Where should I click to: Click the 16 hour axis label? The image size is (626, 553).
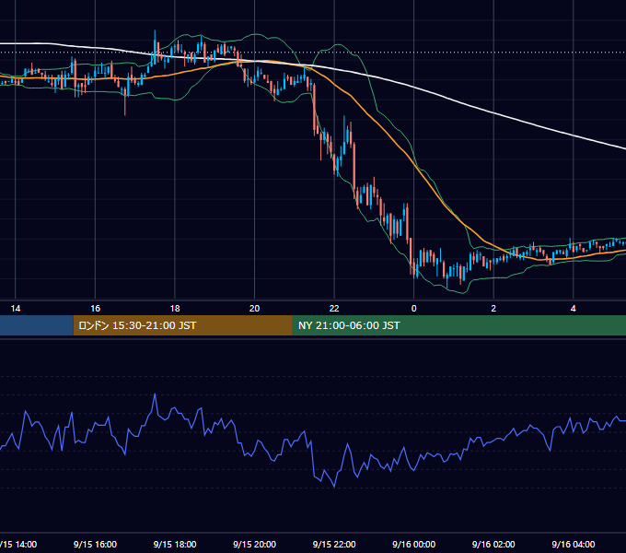point(95,309)
